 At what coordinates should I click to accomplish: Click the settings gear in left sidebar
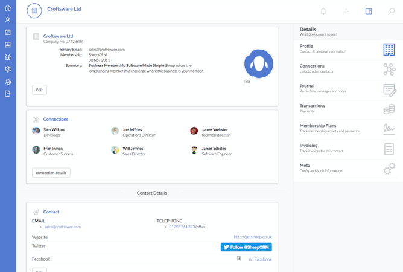click(x=8, y=69)
